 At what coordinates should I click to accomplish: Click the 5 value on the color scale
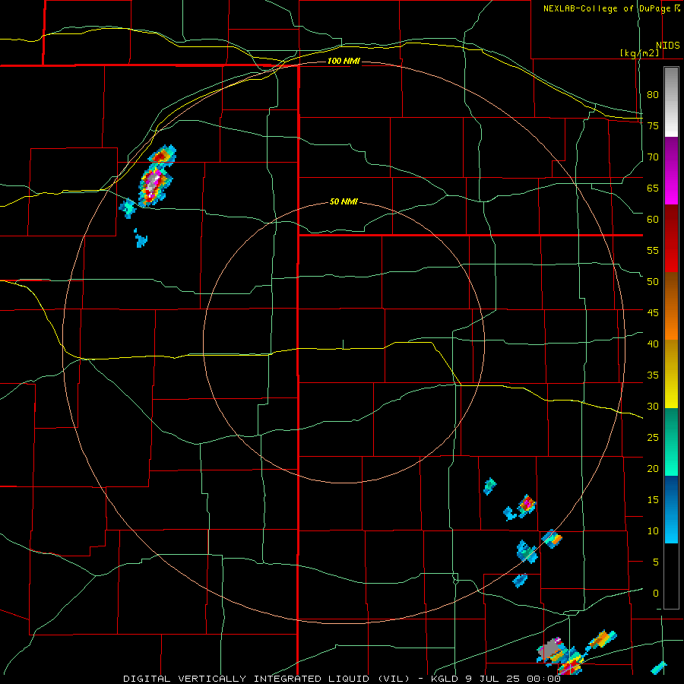tap(656, 562)
